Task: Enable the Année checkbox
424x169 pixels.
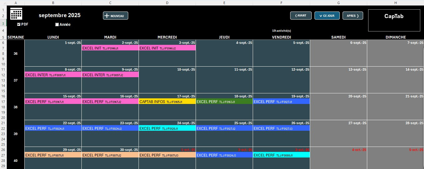Action: click(x=57, y=25)
